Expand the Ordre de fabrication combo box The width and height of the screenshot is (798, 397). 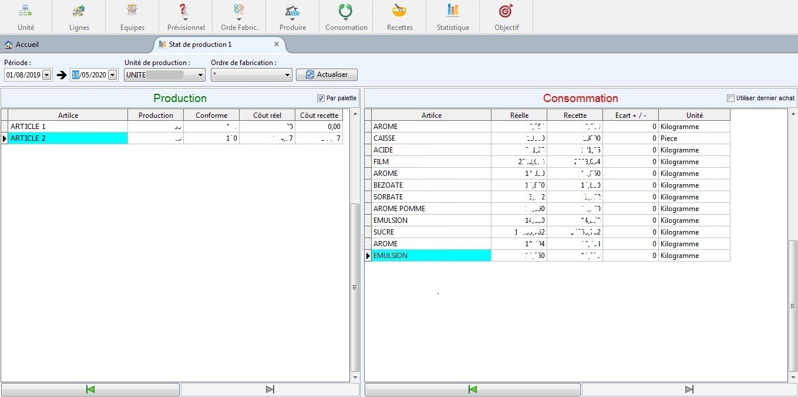tap(287, 75)
